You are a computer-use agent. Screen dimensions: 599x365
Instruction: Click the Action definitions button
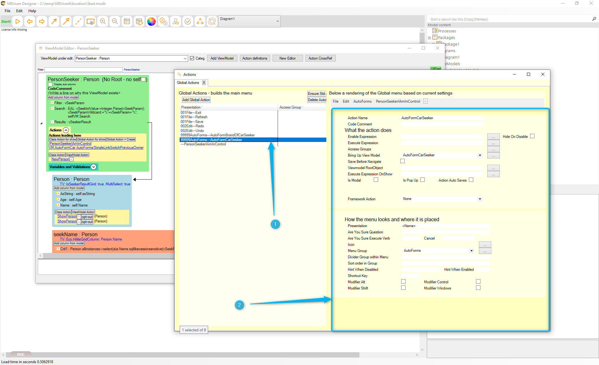[255, 58]
